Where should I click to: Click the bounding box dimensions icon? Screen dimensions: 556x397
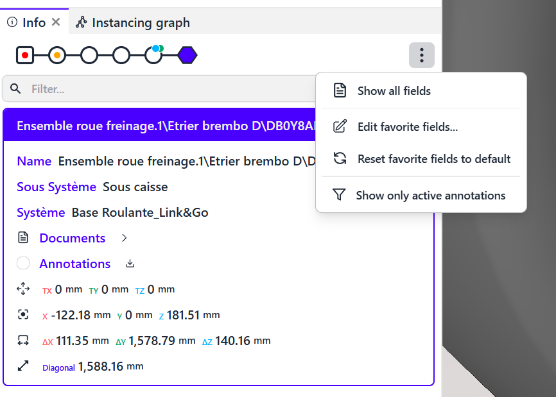click(x=23, y=341)
